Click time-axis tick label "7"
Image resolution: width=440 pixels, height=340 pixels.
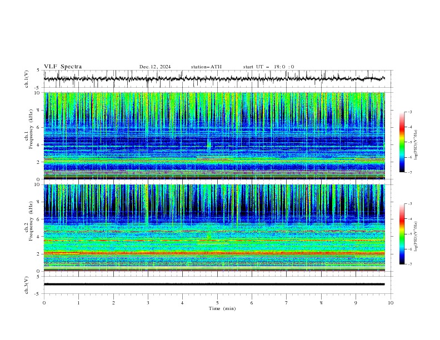[x=287, y=303]
